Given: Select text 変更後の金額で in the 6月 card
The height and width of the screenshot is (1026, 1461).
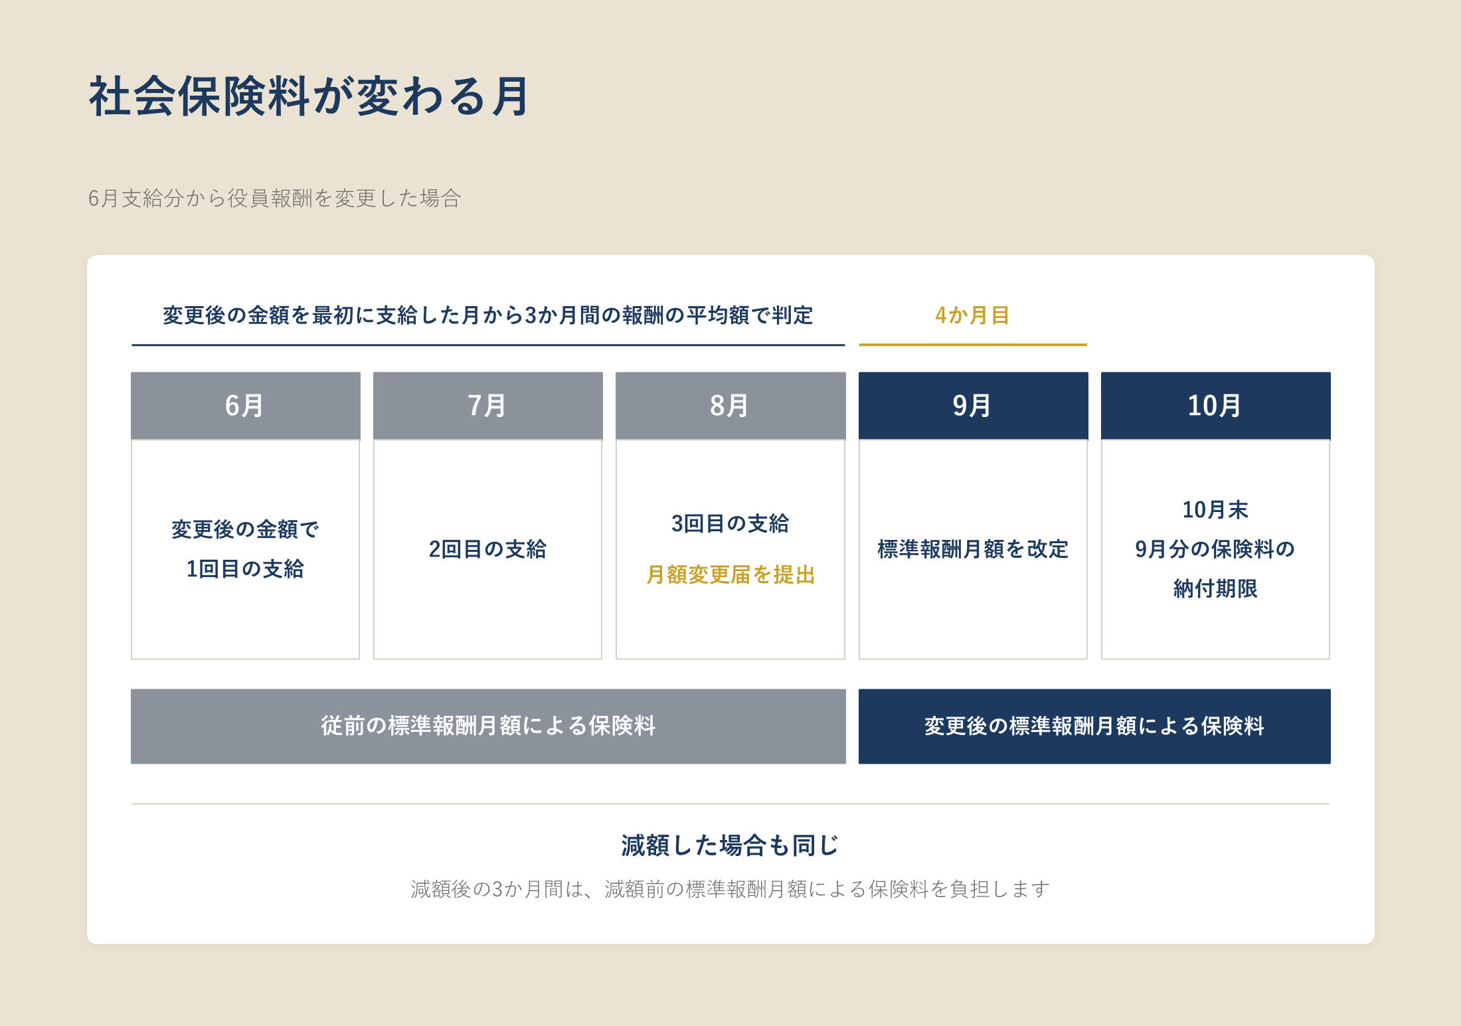Looking at the screenshot, I should [245, 529].
